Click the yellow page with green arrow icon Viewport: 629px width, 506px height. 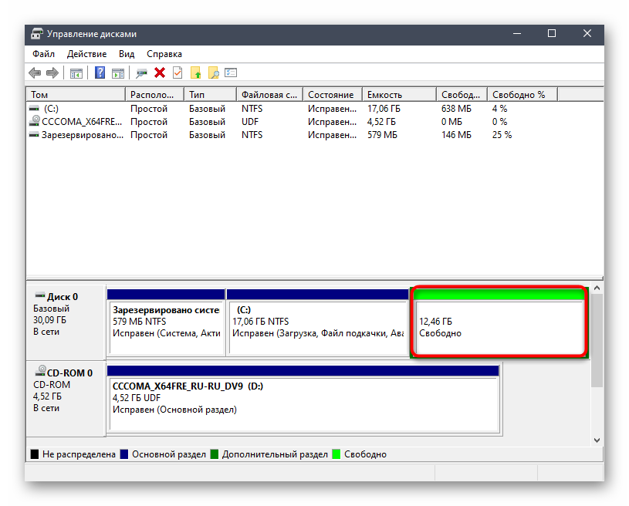[196, 73]
